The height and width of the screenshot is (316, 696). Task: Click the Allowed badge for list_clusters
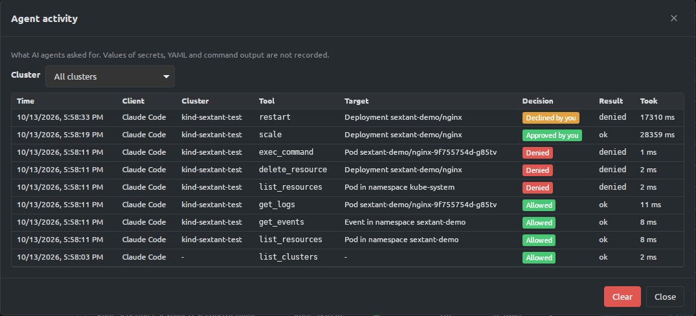click(x=539, y=258)
